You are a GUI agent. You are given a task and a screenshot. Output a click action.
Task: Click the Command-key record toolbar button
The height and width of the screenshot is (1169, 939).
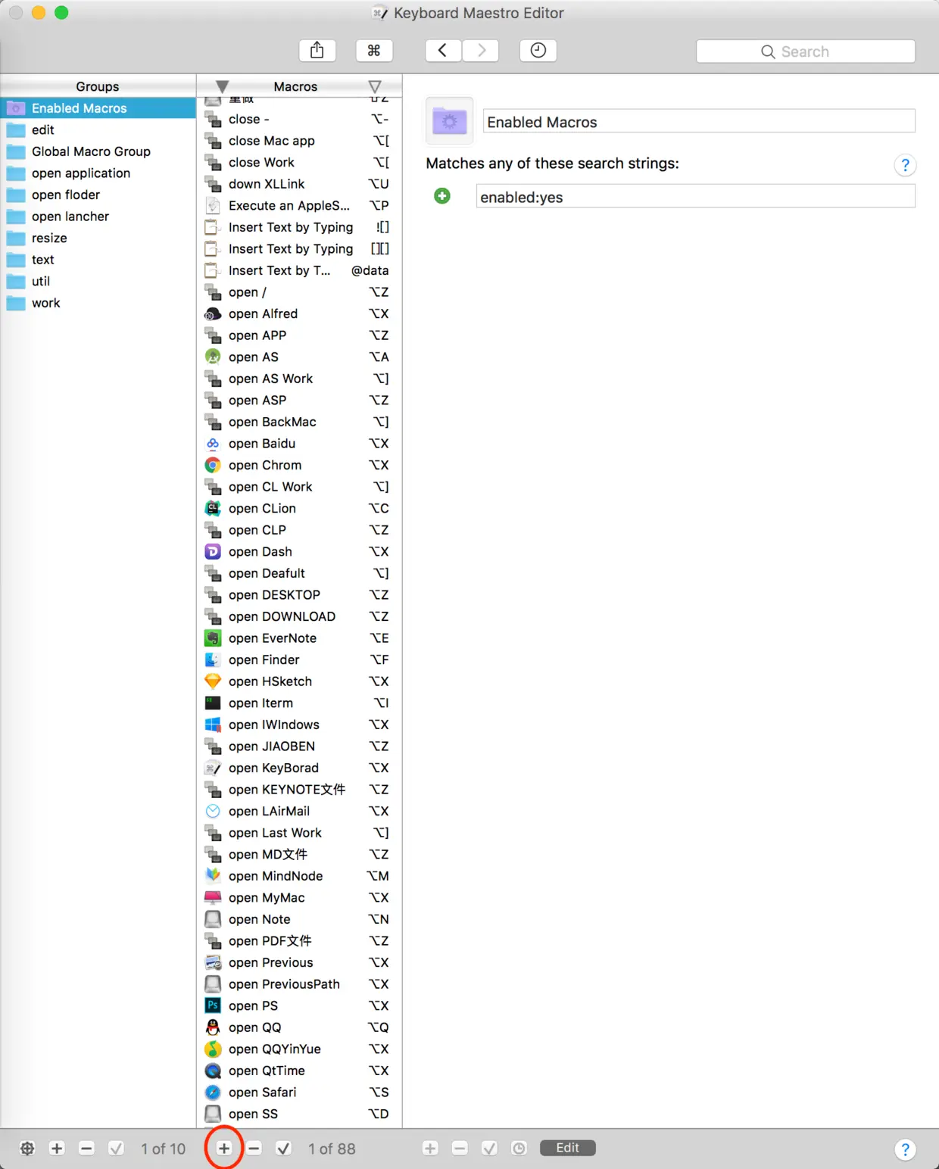[374, 51]
